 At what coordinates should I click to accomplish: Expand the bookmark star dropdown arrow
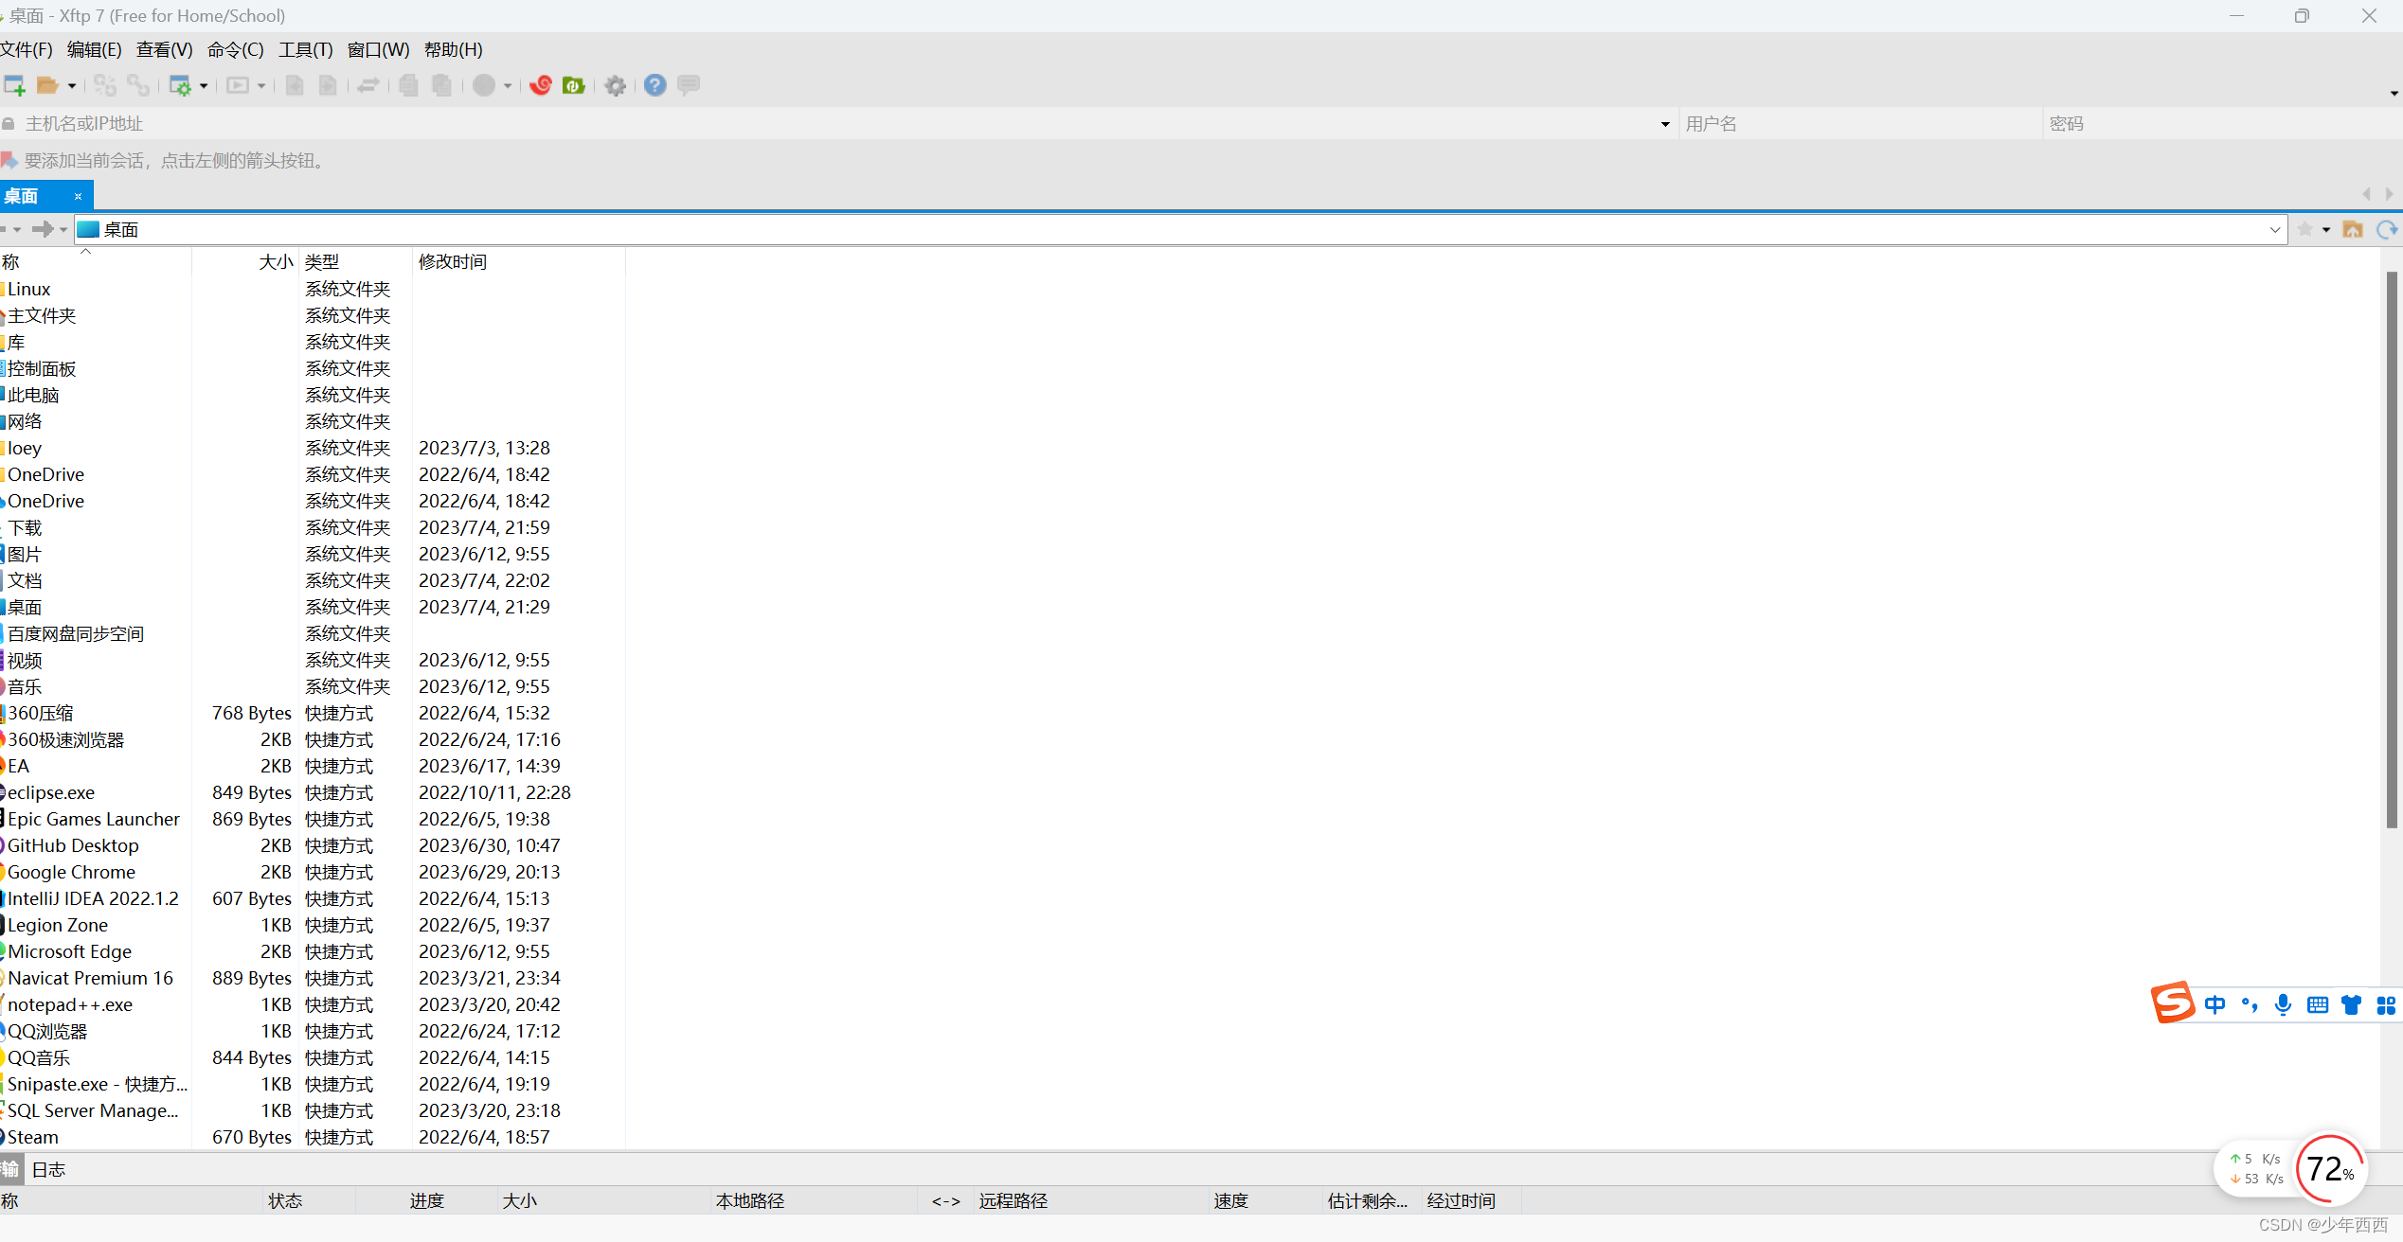tap(2326, 230)
